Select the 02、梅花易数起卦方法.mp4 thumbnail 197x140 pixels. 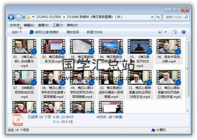[x=53, y=46]
